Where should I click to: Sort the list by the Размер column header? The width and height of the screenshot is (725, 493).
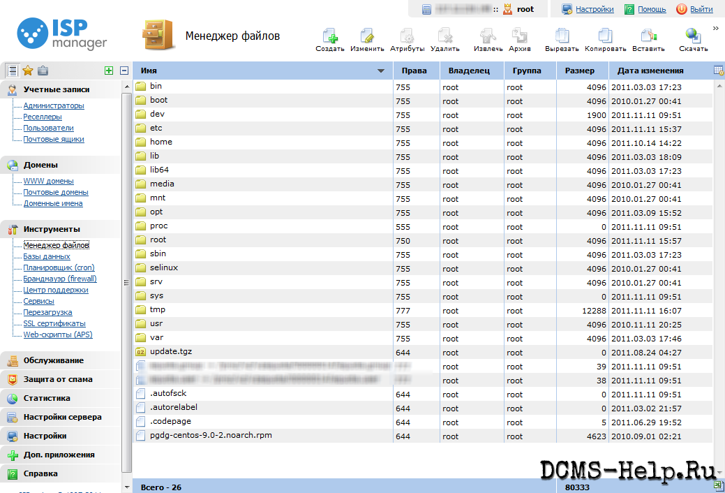pyautogui.click(x=580, y=71)
